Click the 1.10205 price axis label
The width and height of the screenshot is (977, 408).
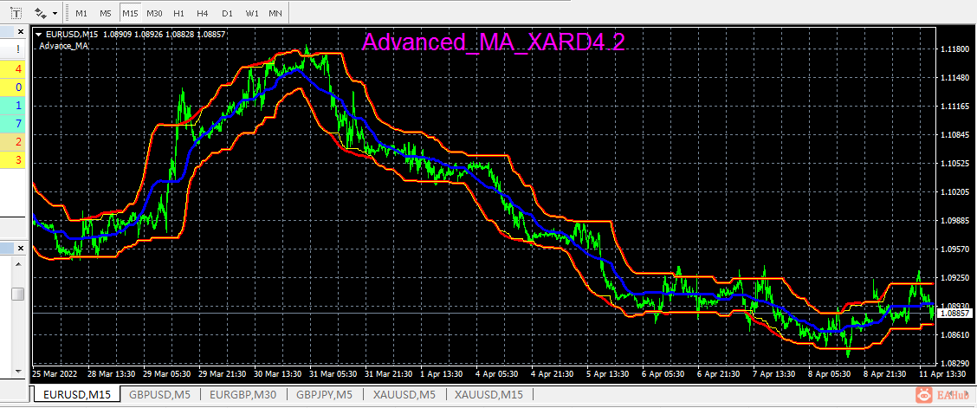pyautogui.click(x=954, y=191)
